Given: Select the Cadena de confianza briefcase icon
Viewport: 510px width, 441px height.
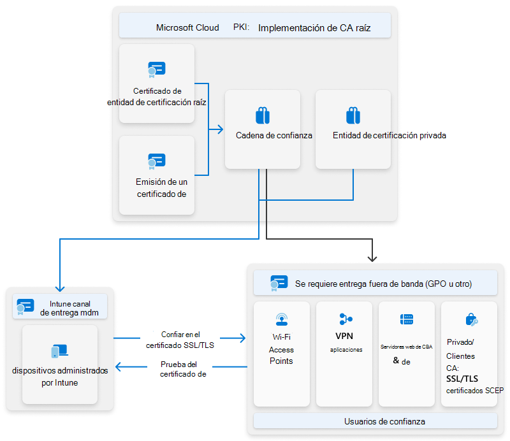Looking at the screenshot, I should pos(262,115).
